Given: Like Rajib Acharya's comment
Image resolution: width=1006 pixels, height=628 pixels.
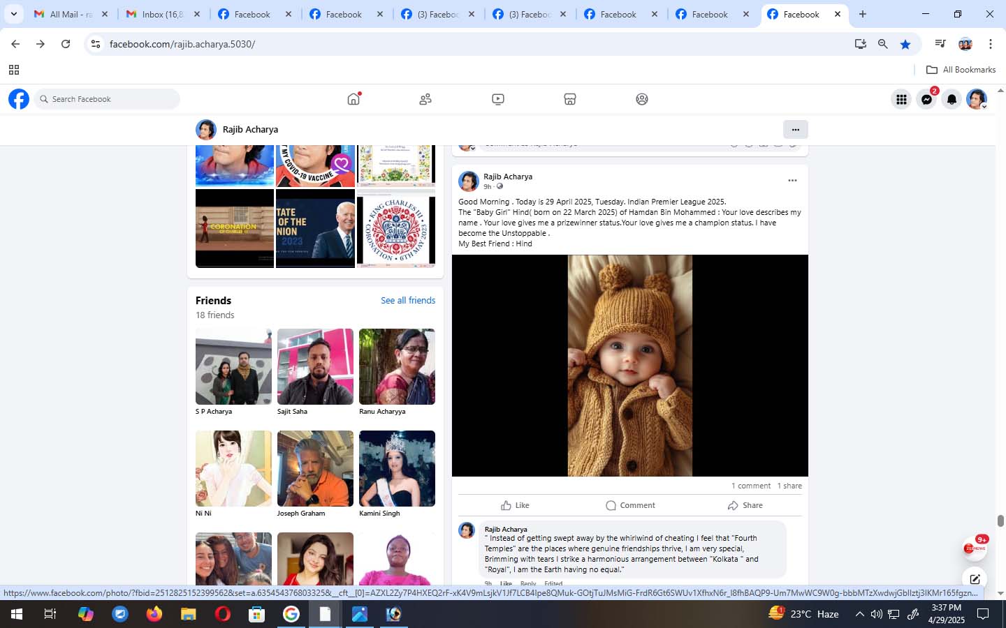Looking at the screenshot, I should point(506,583).
